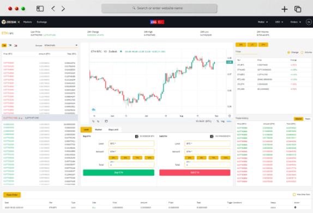Click the Sell ETH Total field
313x213 pixels.
click(207, 165)
